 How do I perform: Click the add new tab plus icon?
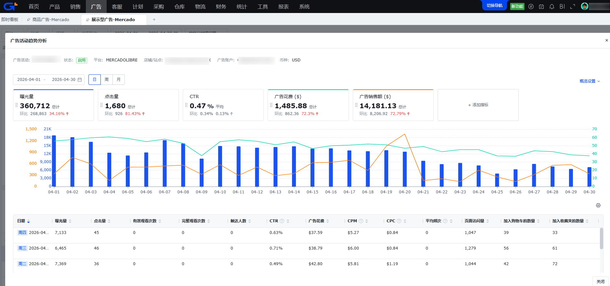[154, 19]
